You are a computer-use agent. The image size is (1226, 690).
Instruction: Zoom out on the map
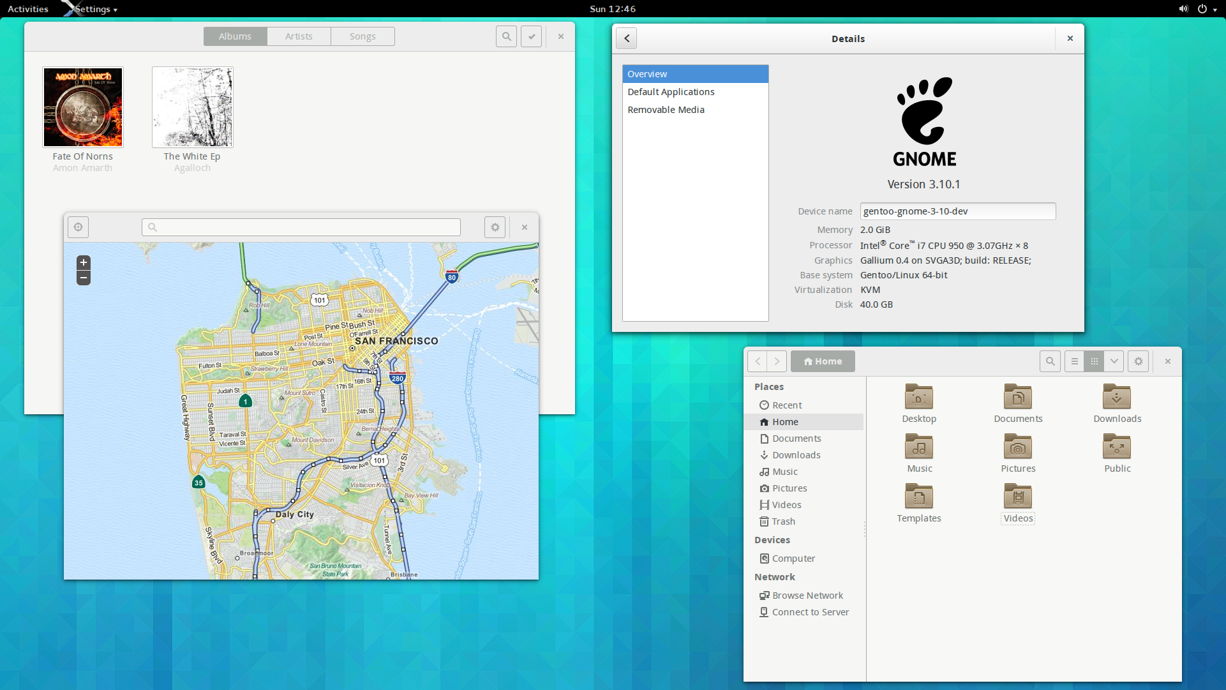point(84,278)
